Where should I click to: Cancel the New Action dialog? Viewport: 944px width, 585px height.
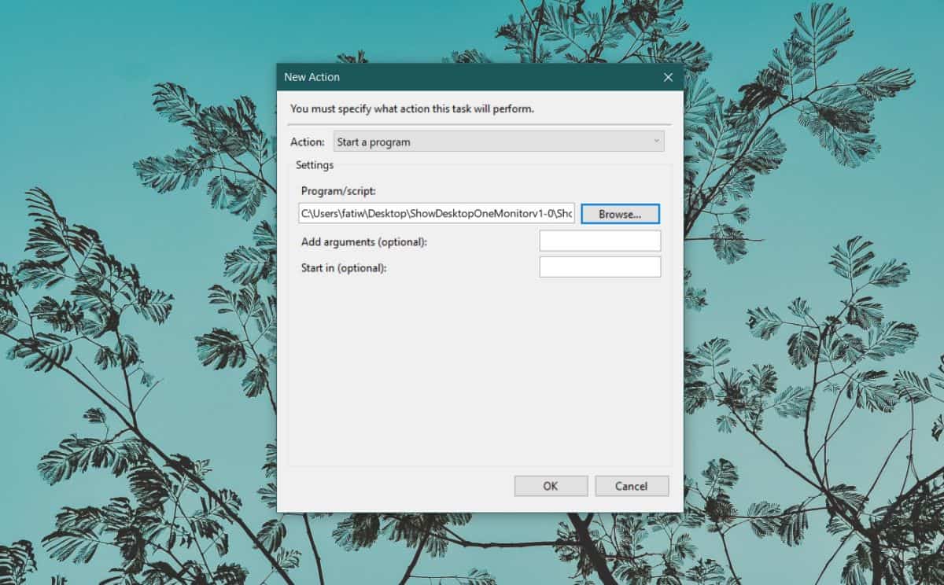[632, 486]
